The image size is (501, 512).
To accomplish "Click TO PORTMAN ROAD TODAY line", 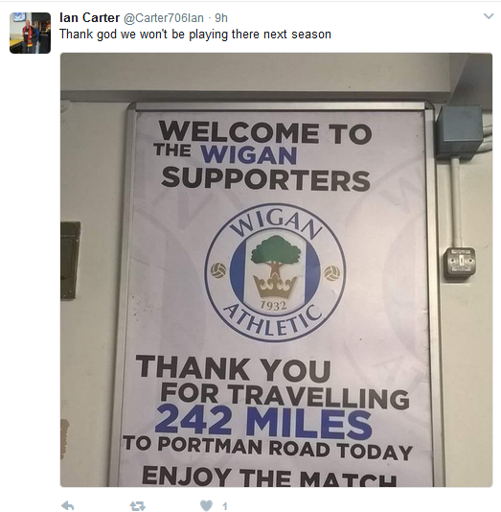I will 267,448.
